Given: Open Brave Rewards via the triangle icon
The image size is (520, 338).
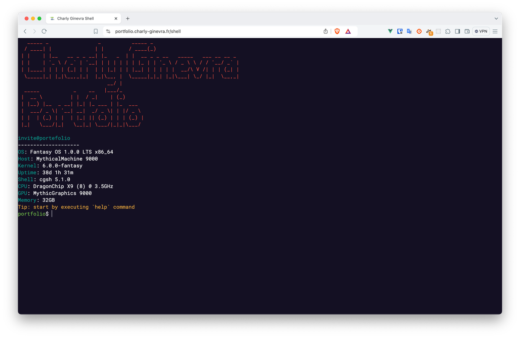Looking at the screenshot, I should (348, 31).
